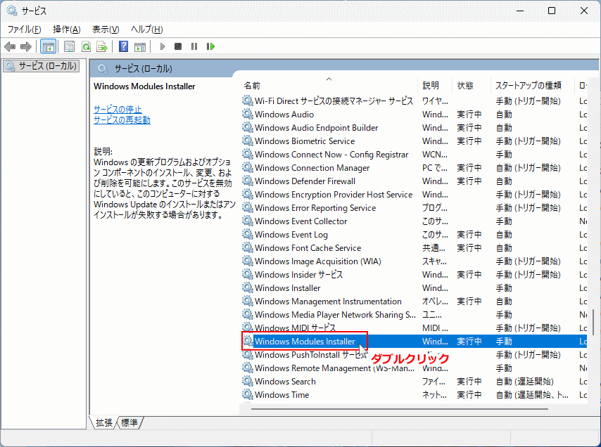
Task: Open the Properties toolbar icon
Action: 70,46
